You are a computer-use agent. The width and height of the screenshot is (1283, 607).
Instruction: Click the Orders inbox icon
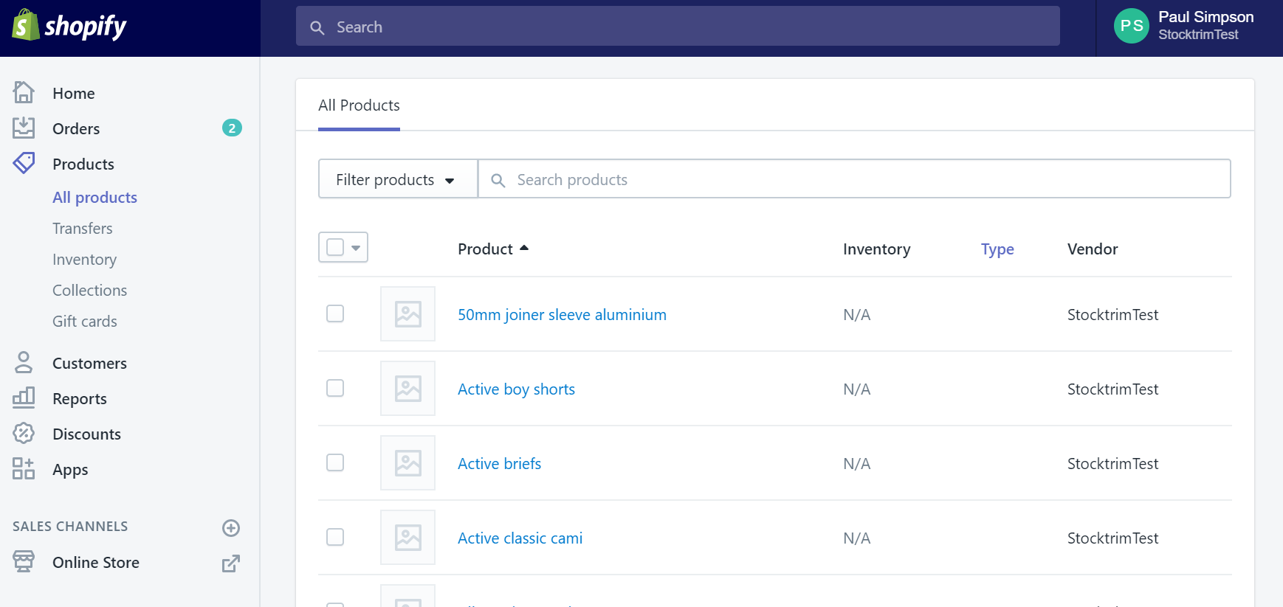[x=24, y=128]
